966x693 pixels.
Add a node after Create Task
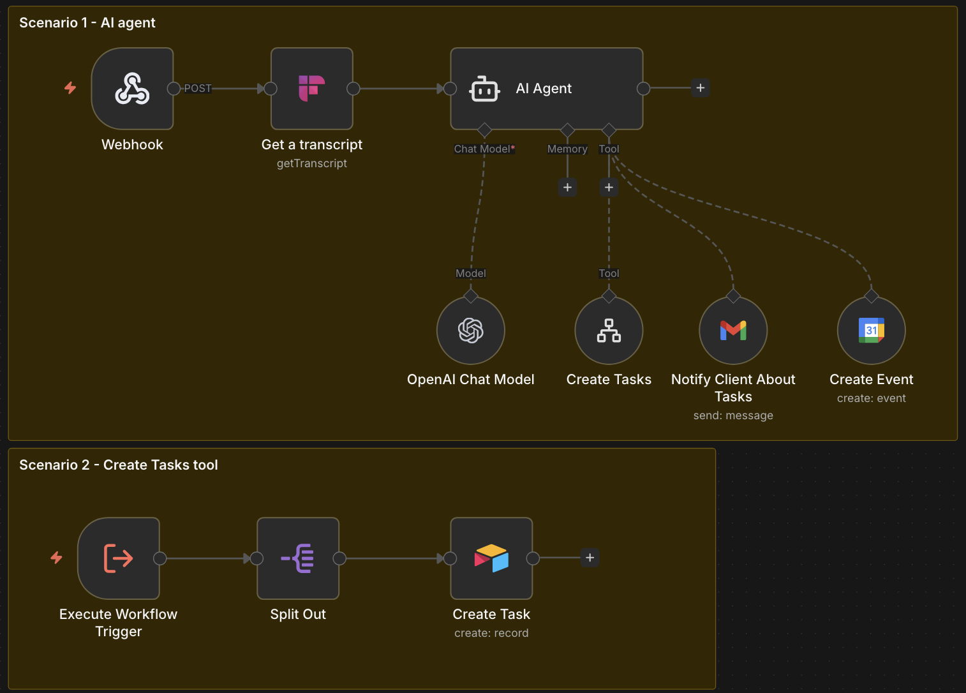[590, 558]
